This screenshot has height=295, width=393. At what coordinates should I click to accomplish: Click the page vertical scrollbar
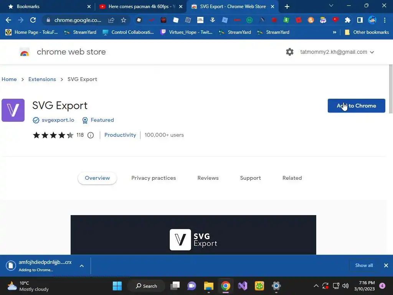click(391, 89)
